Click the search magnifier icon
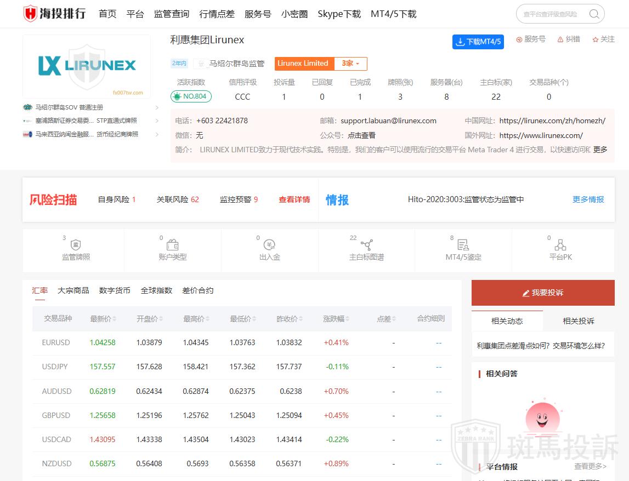This screenshot has height=481, width=629. point(594,14)
